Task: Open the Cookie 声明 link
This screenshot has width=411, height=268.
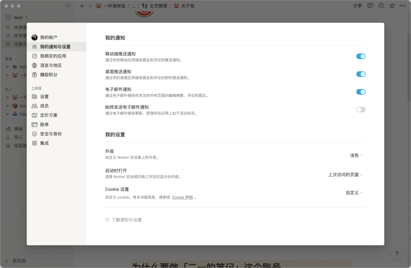Action: (x=182, y=197)
